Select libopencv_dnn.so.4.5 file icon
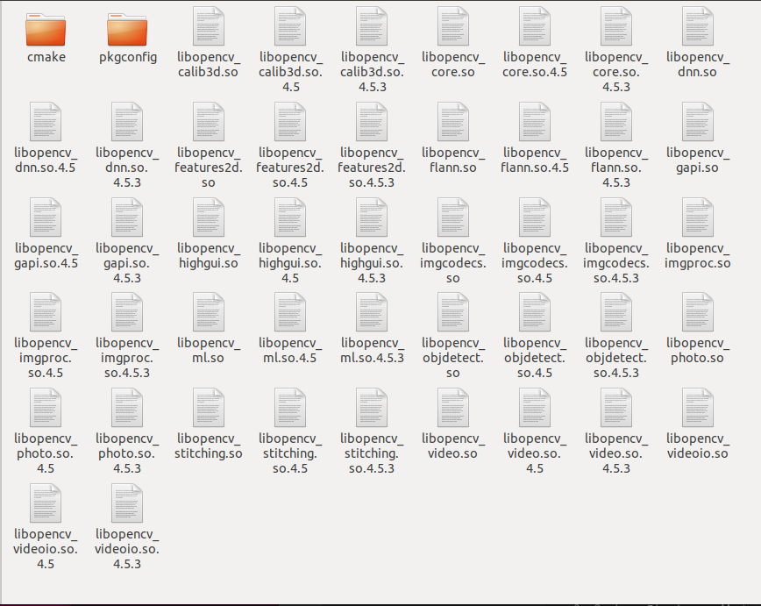The height and width of the screenshot is (606, 761). (x=46, y=122)
